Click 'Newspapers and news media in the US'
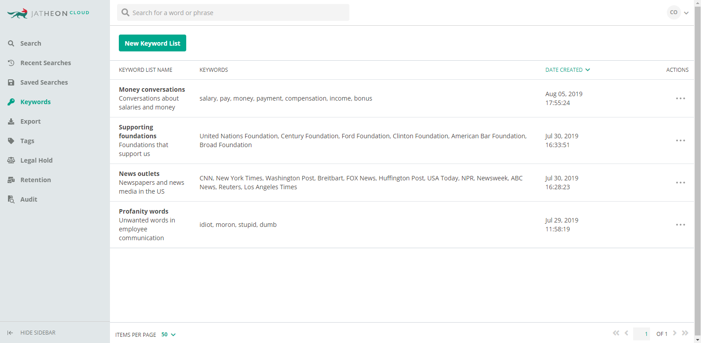Image resolution: width=701 pixels, height=343 pixels. pos(152,187)
